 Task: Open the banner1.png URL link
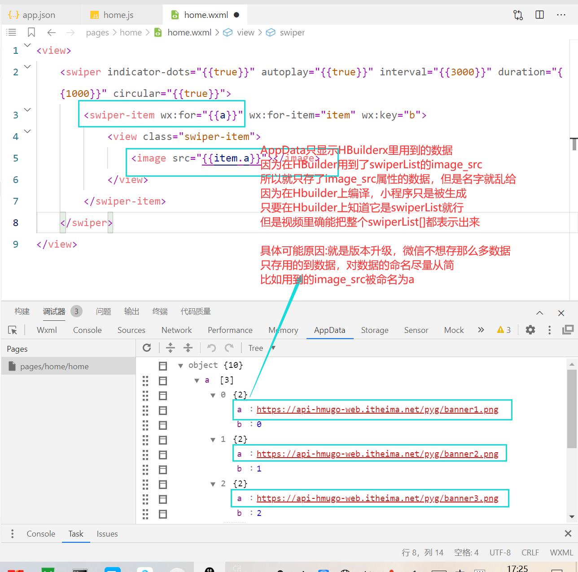coord(377,410)
